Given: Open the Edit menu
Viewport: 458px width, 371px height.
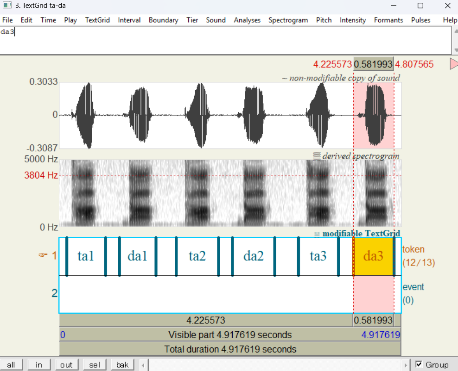Looking at the screenshot, I should click(26, 20).
